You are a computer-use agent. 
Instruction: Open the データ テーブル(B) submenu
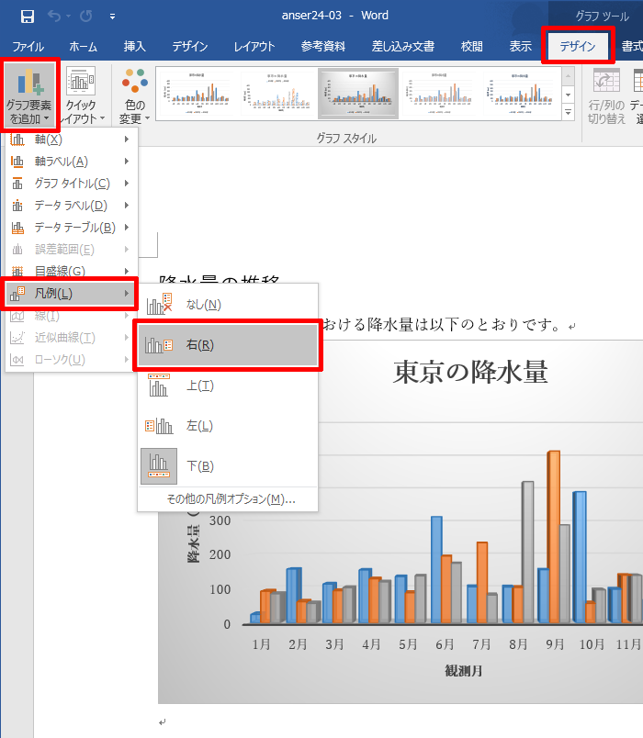pos(71,228)
